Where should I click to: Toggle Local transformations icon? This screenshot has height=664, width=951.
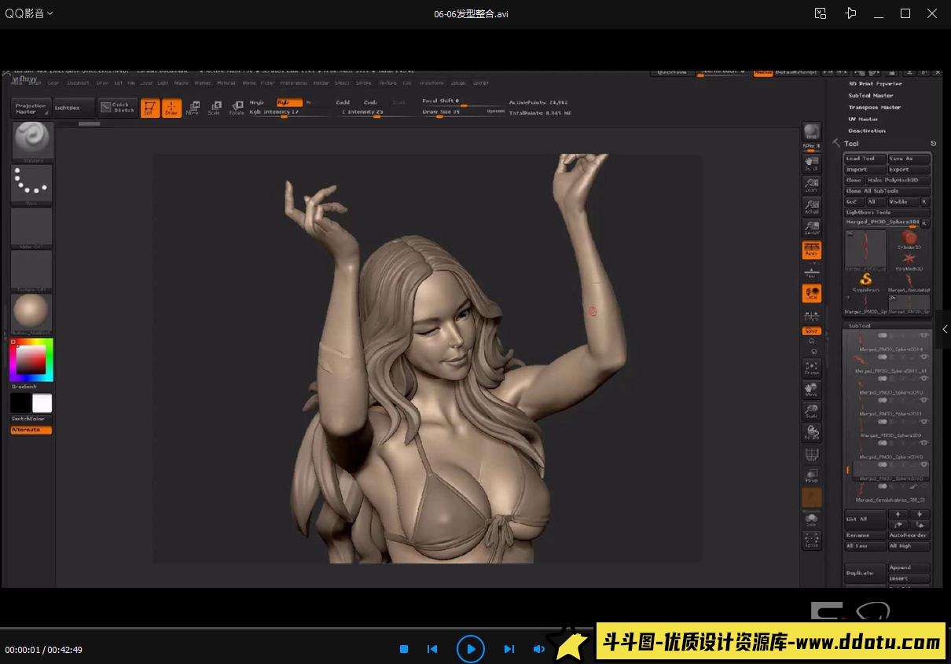point(812,293)
